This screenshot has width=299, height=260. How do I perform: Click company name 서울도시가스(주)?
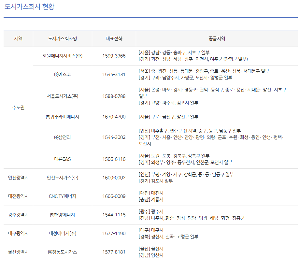[x=62, y=96]
